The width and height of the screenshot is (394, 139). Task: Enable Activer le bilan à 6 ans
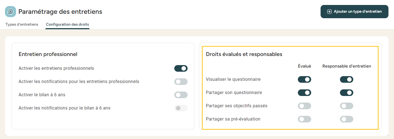point(181,95)
